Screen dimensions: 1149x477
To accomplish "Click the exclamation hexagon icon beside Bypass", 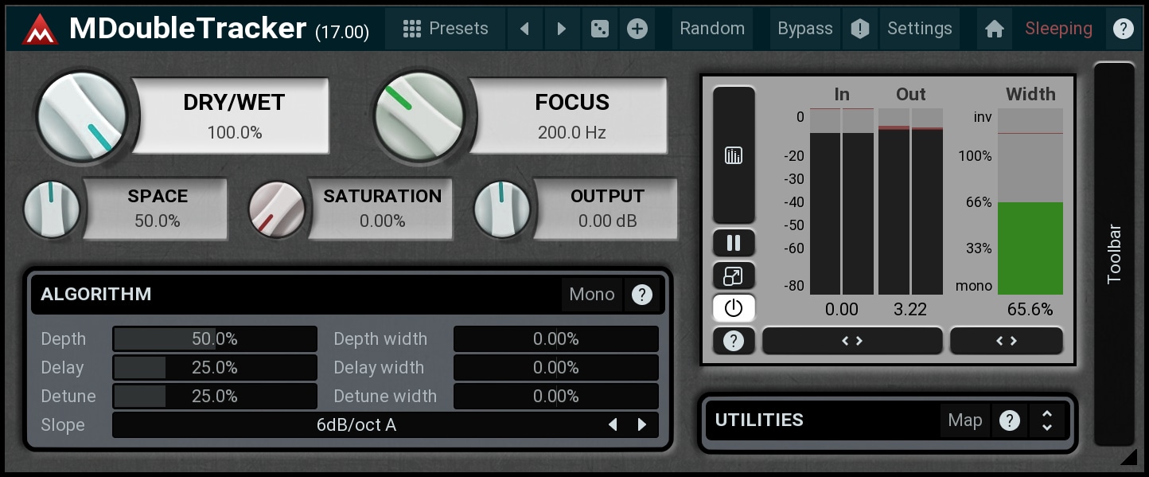I will 859,29.
